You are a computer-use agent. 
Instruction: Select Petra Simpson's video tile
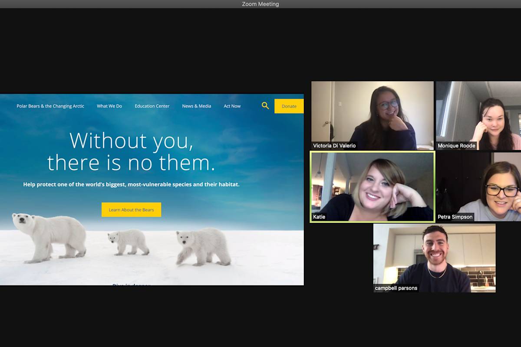478,187
